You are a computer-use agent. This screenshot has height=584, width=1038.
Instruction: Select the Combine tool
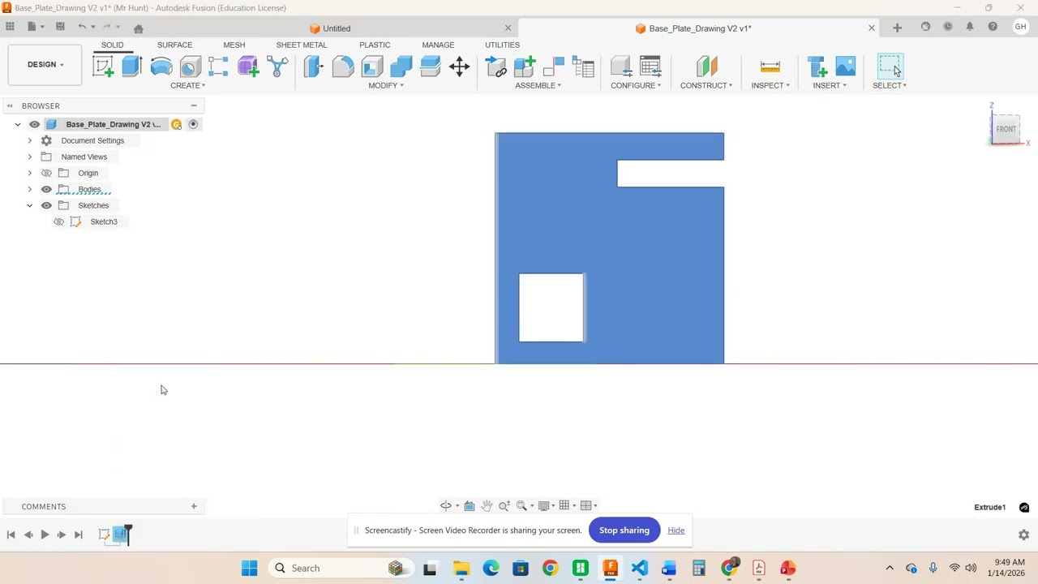(x=401, y=67)
